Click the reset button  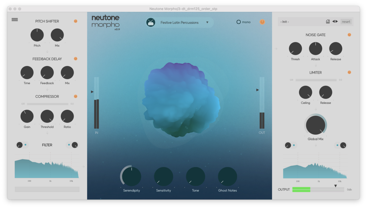pos(346,22)
